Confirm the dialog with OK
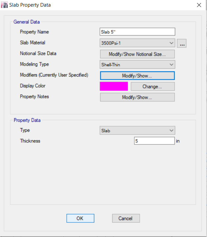Screen dimensions: 207x237 click(x=80, y=218)
